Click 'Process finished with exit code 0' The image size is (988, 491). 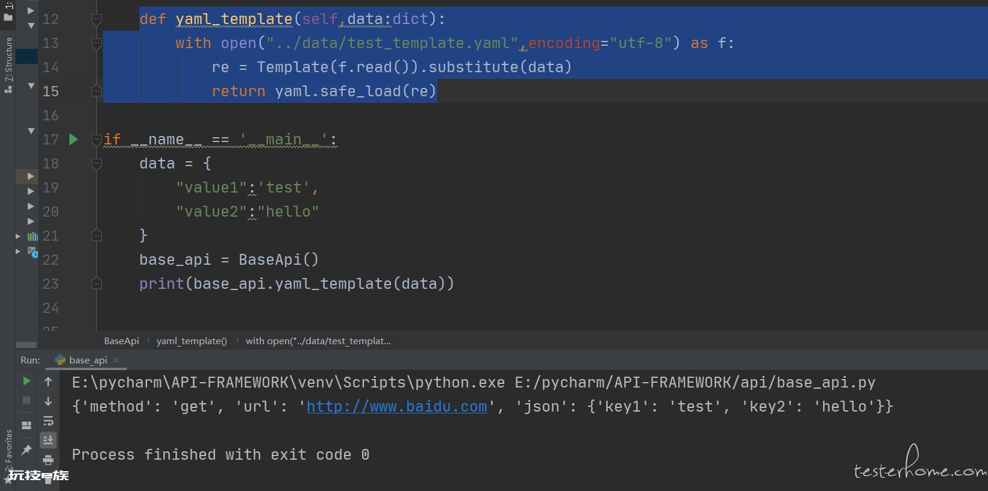[x=220, y=455]
